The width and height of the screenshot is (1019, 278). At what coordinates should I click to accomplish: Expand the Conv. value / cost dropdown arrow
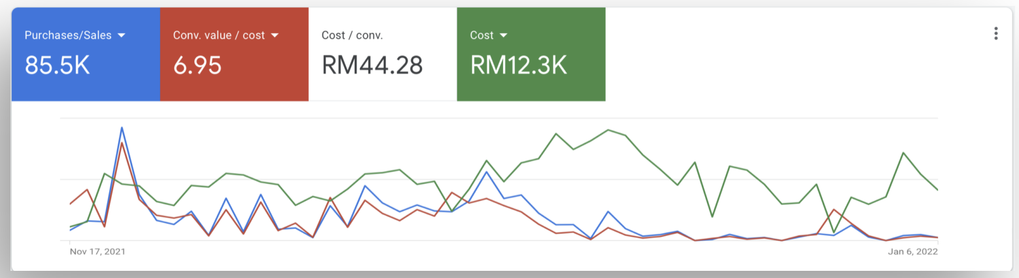(275, 35)
